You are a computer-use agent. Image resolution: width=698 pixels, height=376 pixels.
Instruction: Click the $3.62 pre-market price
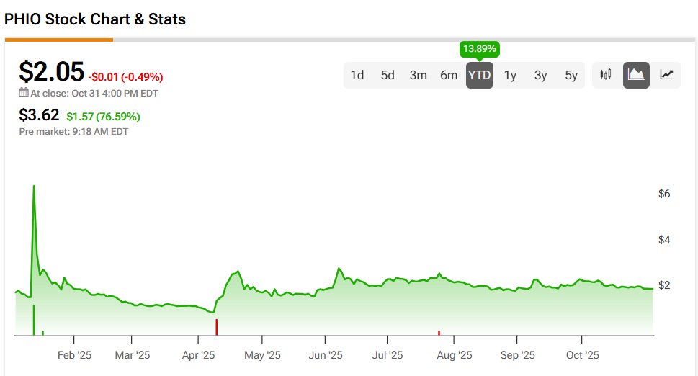pyautogui.click(x=39, y=115)
